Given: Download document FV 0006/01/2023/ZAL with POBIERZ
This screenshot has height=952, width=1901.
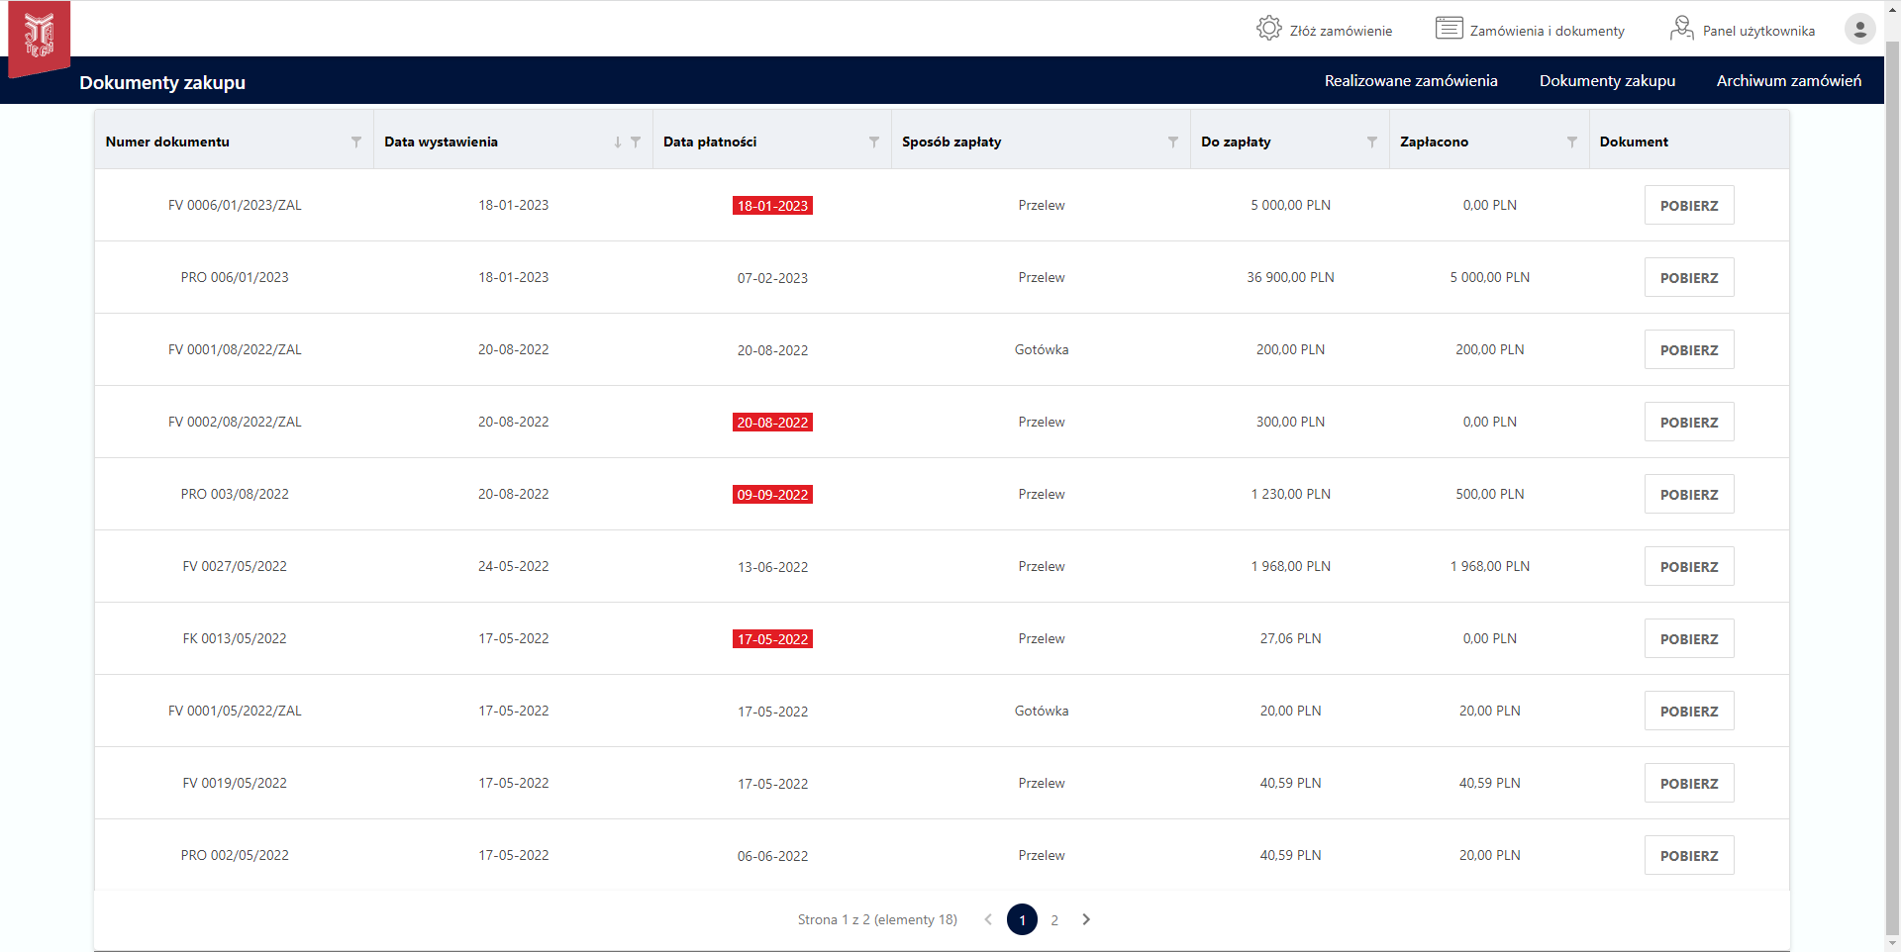Looking at the screenshot, I should 1689,206.
